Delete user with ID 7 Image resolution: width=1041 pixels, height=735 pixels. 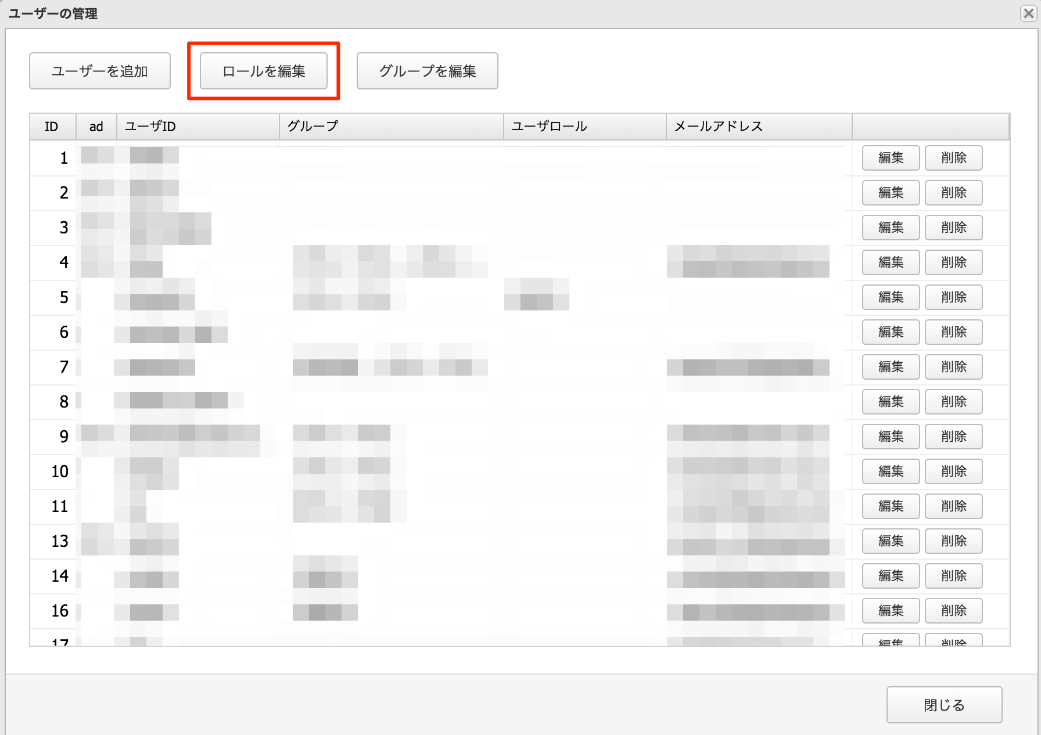pos(954,367)
